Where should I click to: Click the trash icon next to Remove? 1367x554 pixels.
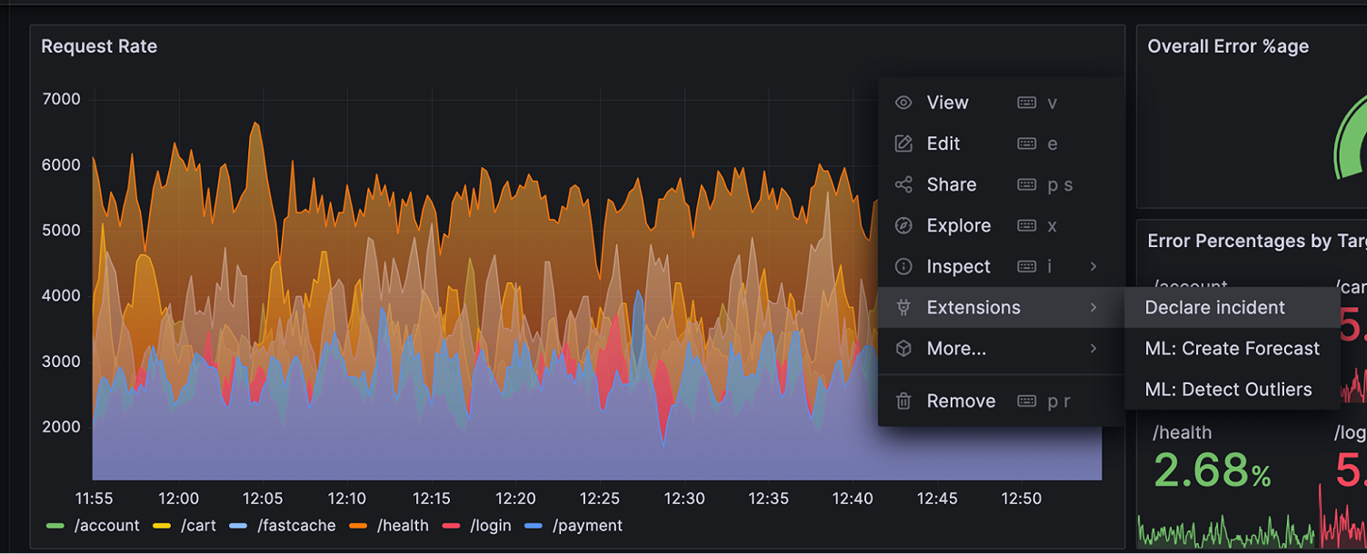903,401
